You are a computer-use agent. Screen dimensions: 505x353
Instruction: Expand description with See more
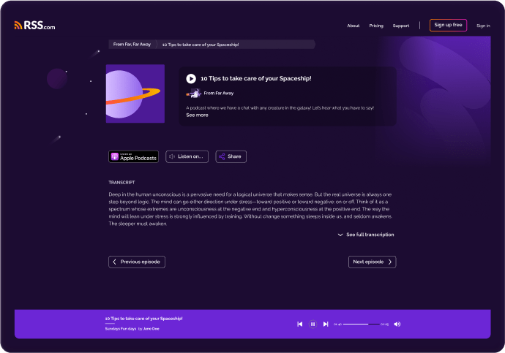pyautogui.click(x=197, y=115)
